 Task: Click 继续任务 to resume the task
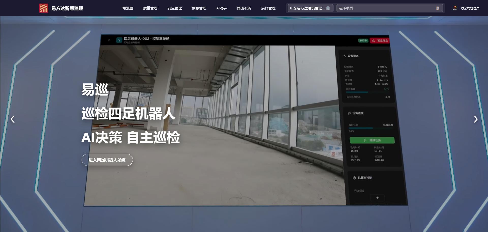[x=372, y=140]
